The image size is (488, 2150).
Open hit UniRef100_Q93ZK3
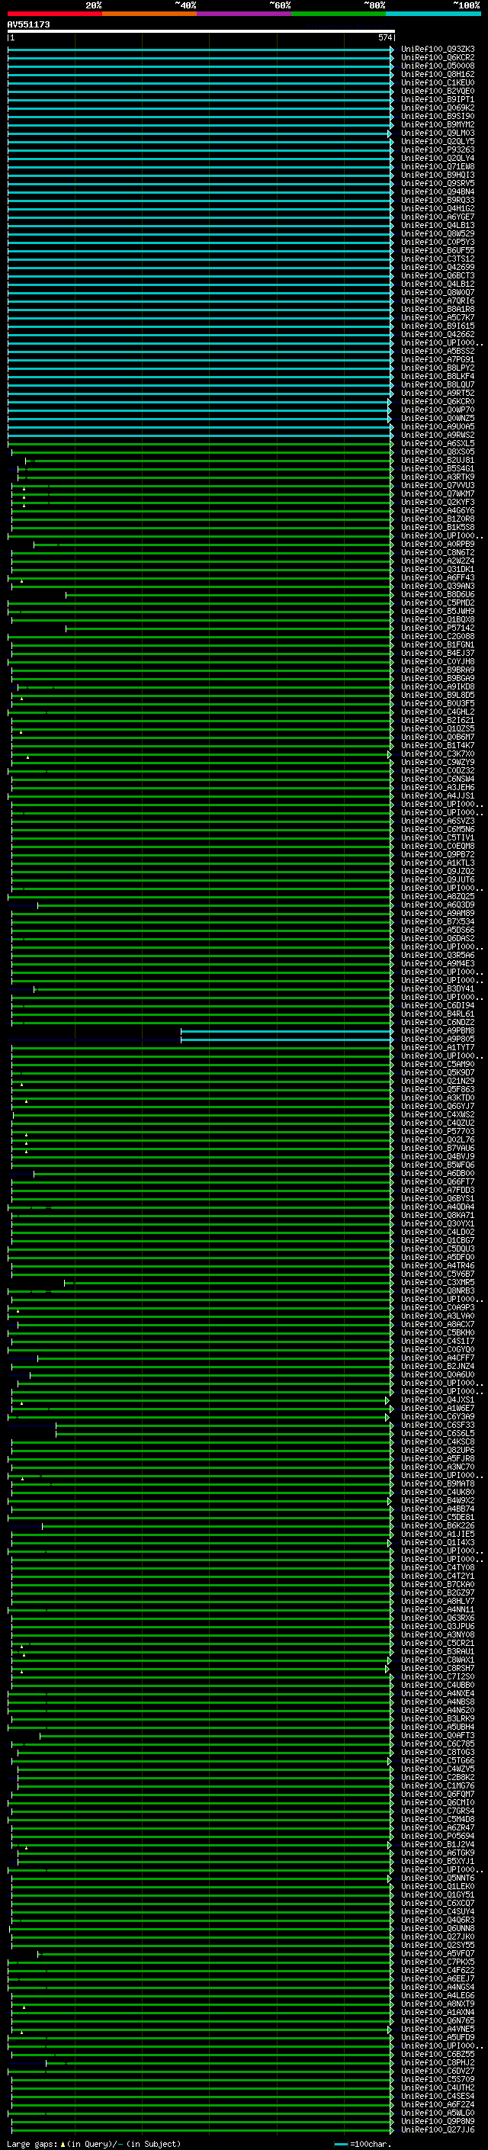coord(438,50)
